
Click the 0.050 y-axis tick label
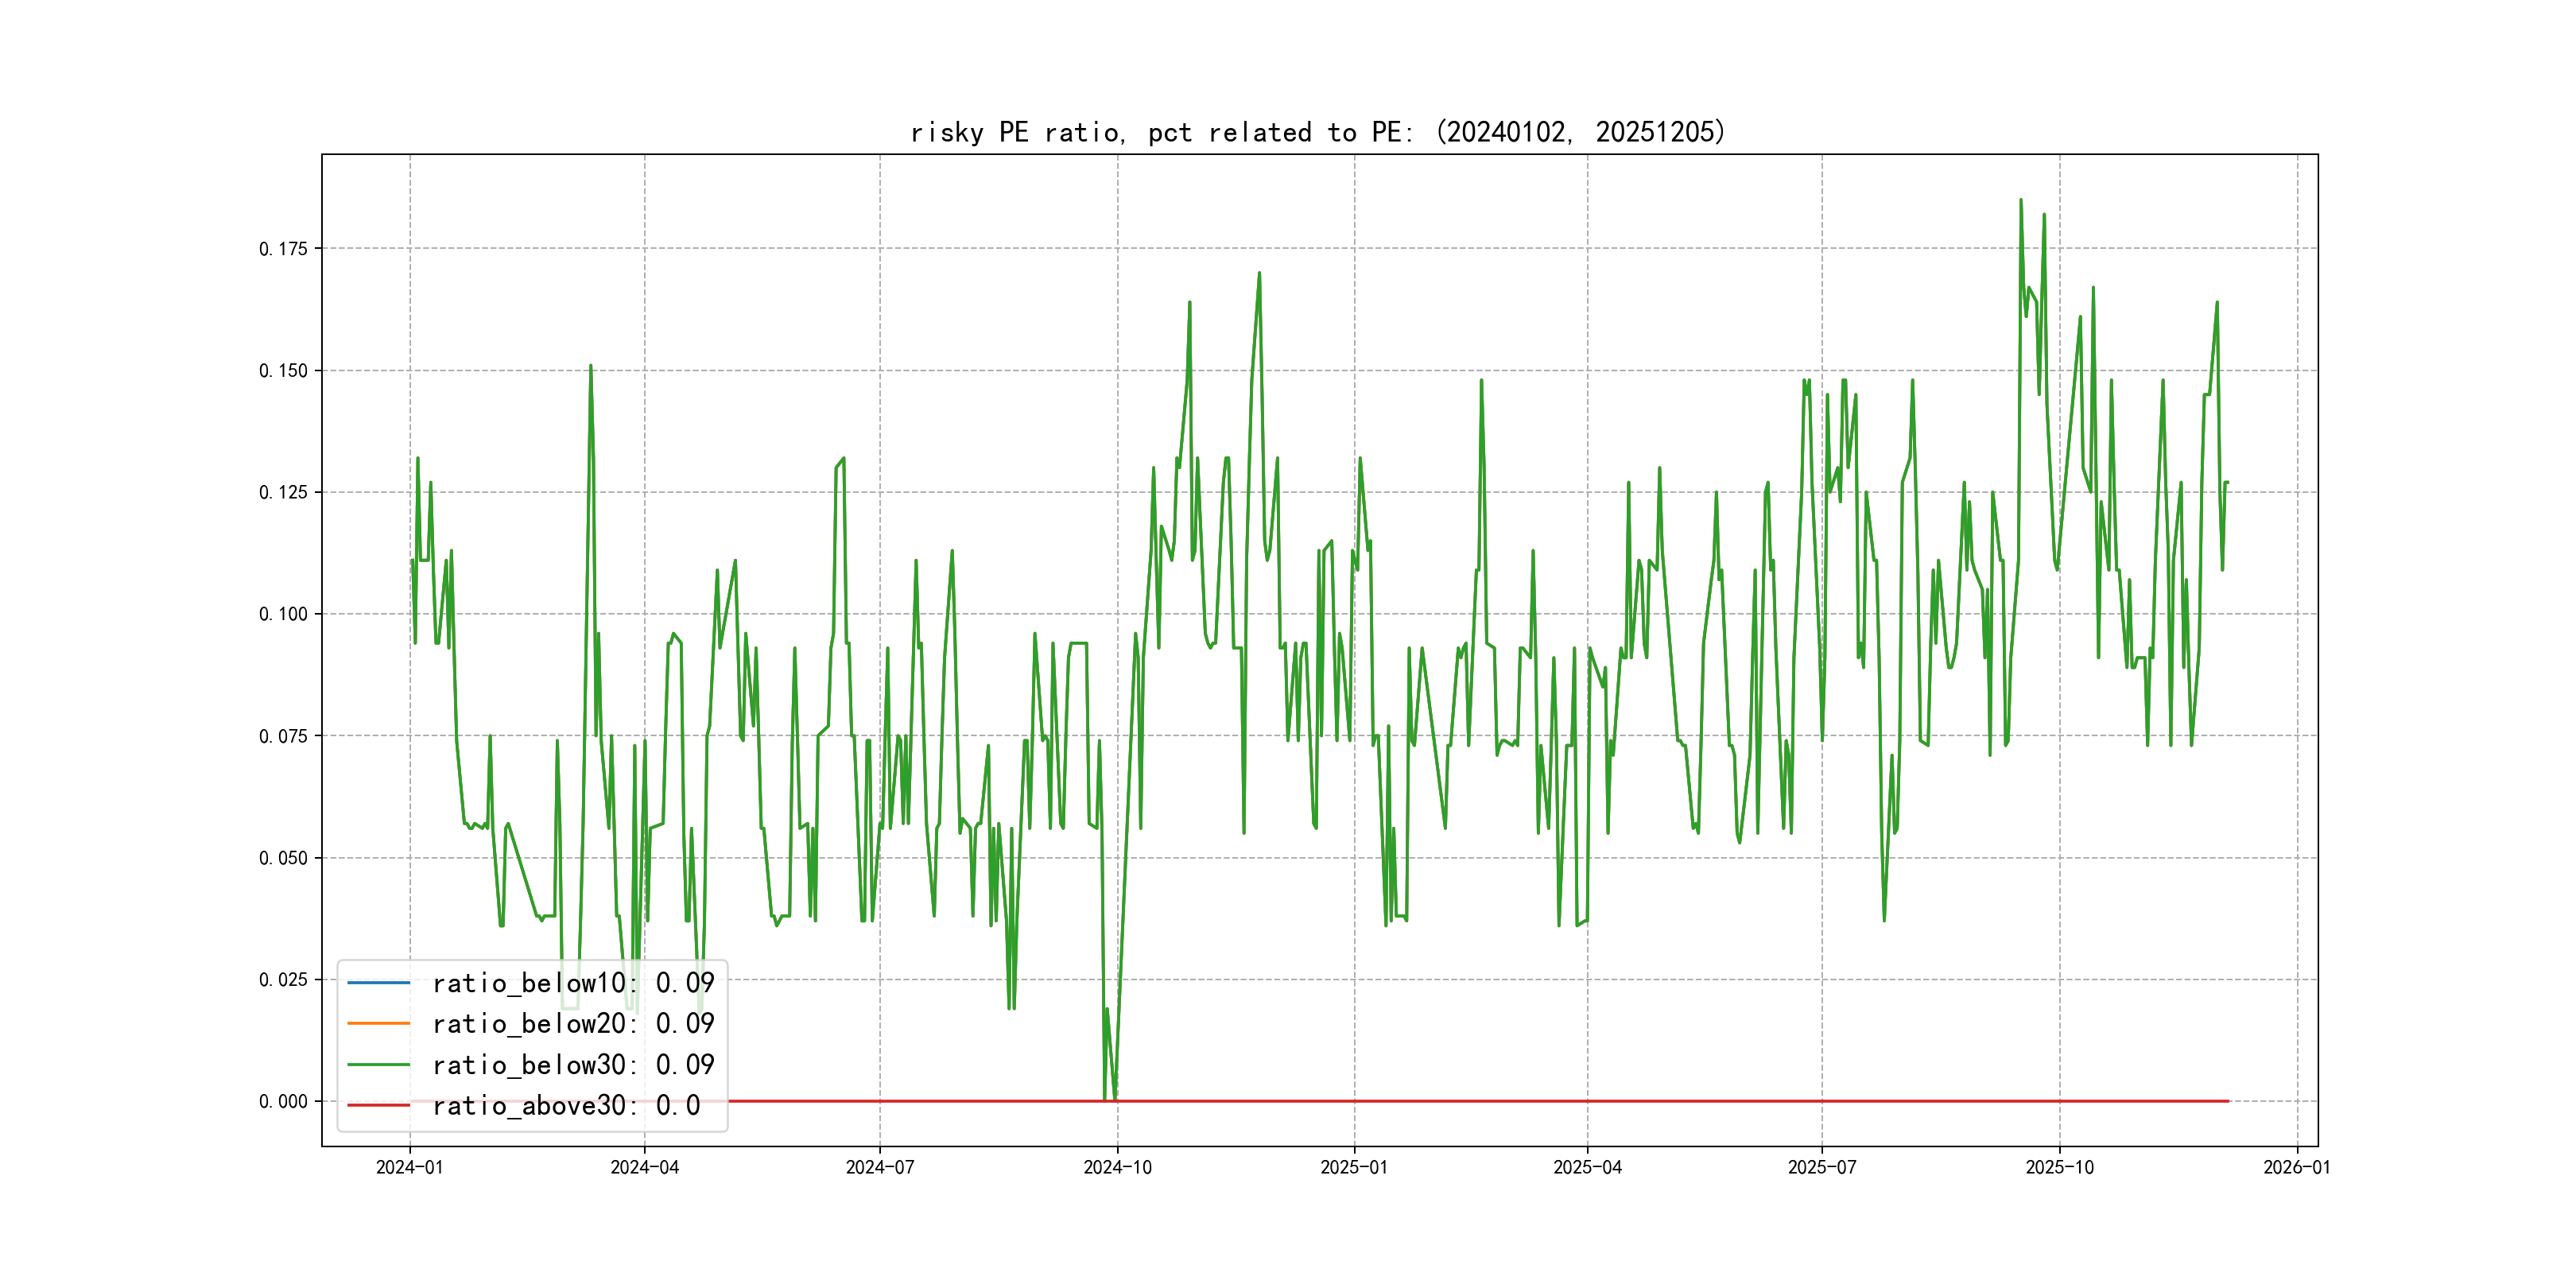tap(283, 858)
